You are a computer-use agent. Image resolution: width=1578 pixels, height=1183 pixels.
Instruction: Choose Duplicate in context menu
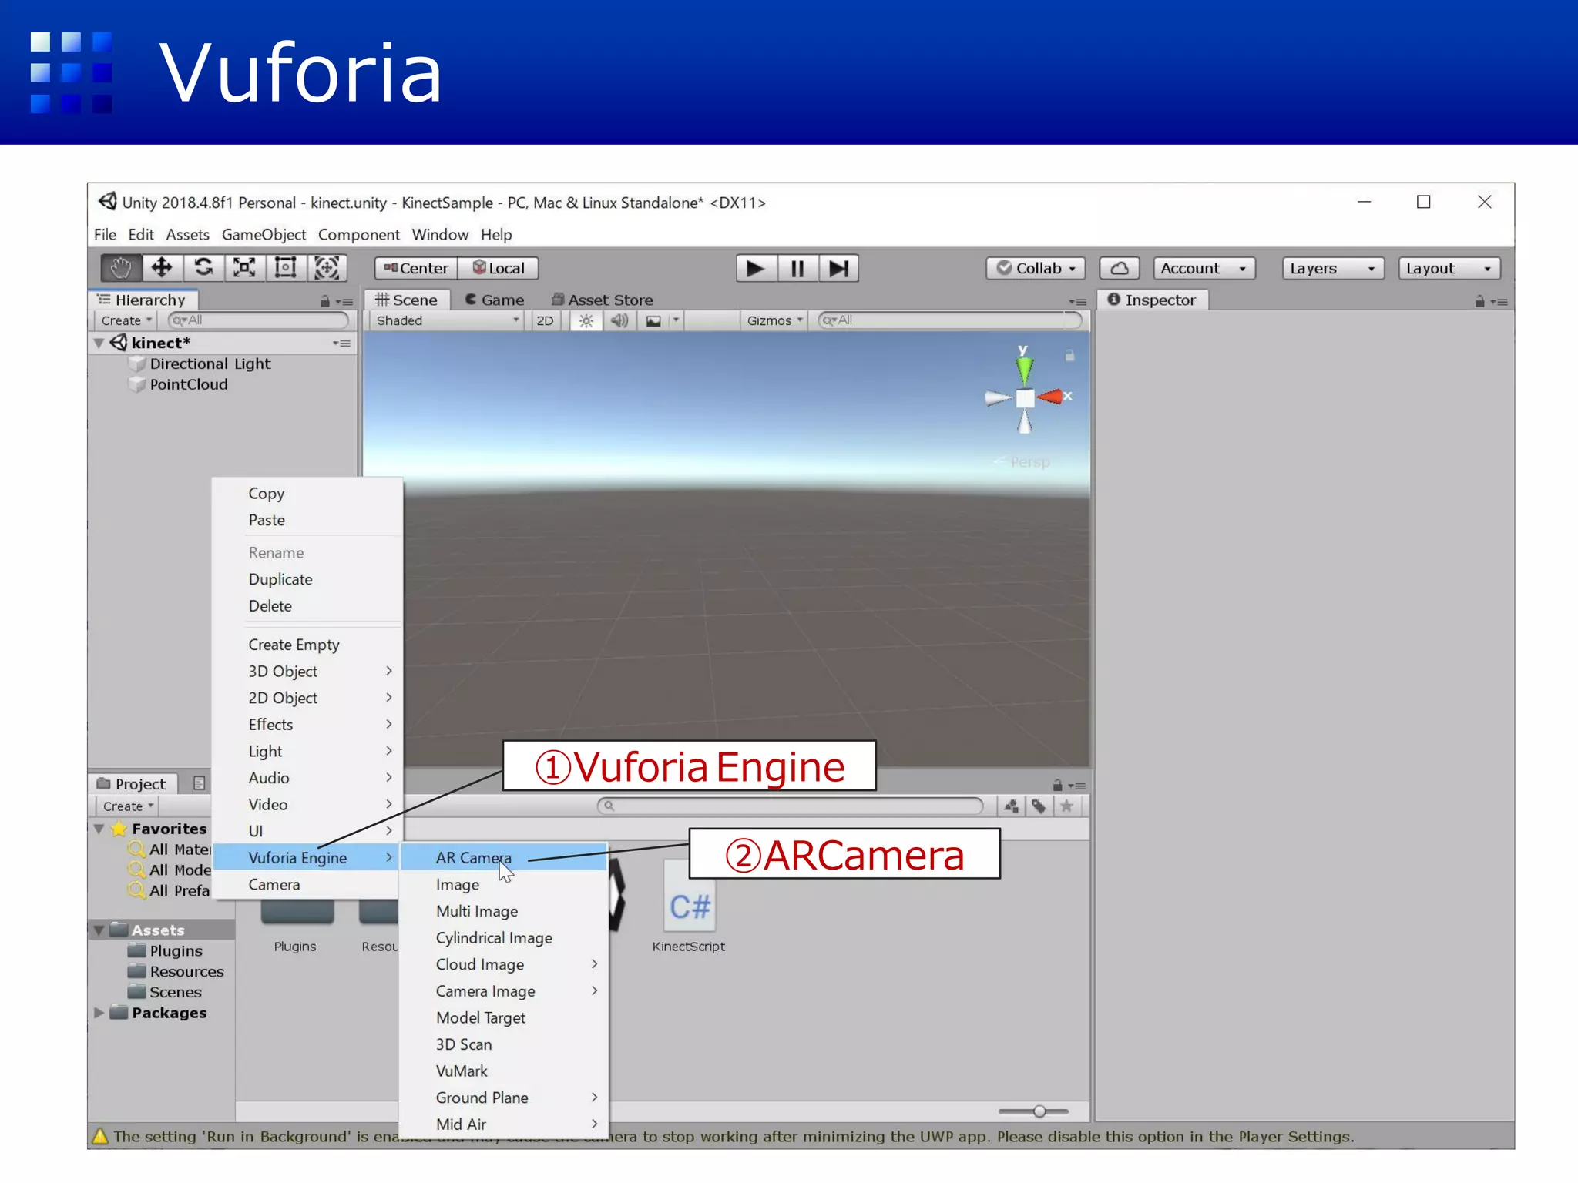point(307,579)
